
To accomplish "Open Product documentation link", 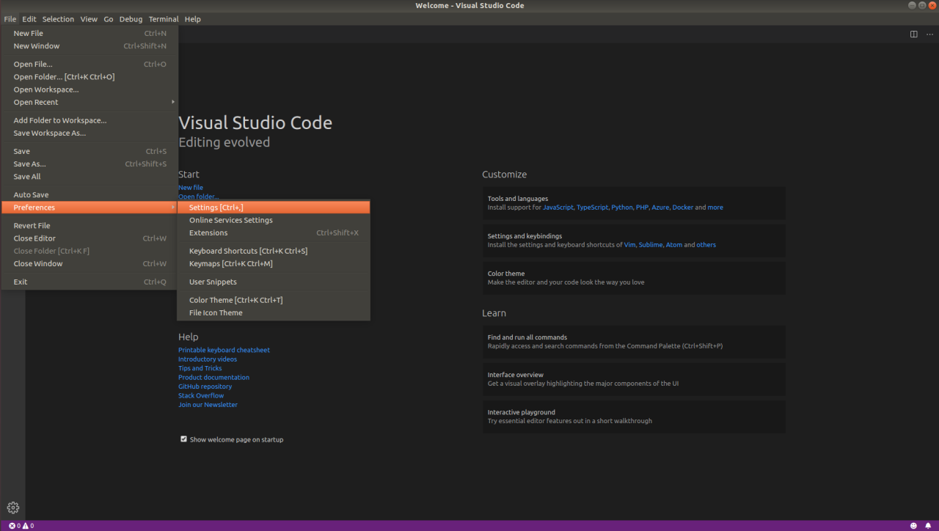I will click(213, 377).
